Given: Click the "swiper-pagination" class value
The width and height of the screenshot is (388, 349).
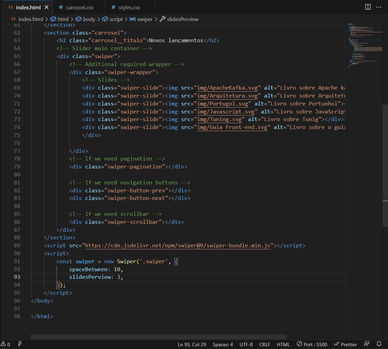Looking at the screenshot, I should click(x=135, y=167).
